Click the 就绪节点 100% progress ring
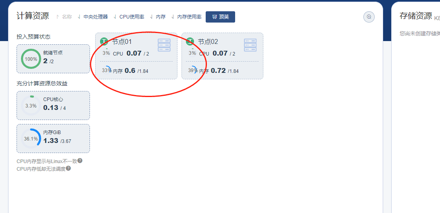Viewport: 440px width, 213px height. point(31,59)
